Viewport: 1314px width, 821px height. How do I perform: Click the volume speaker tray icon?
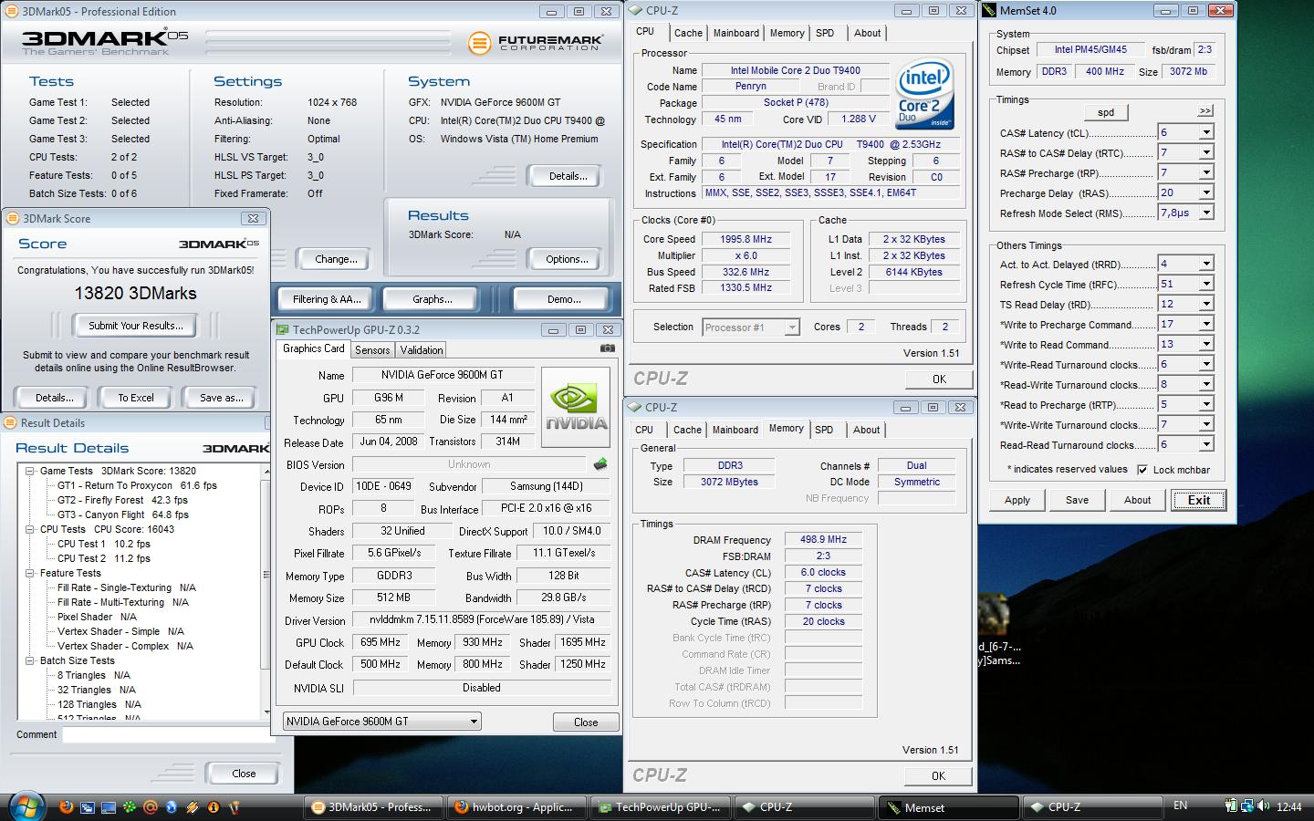coord(1264,806)
